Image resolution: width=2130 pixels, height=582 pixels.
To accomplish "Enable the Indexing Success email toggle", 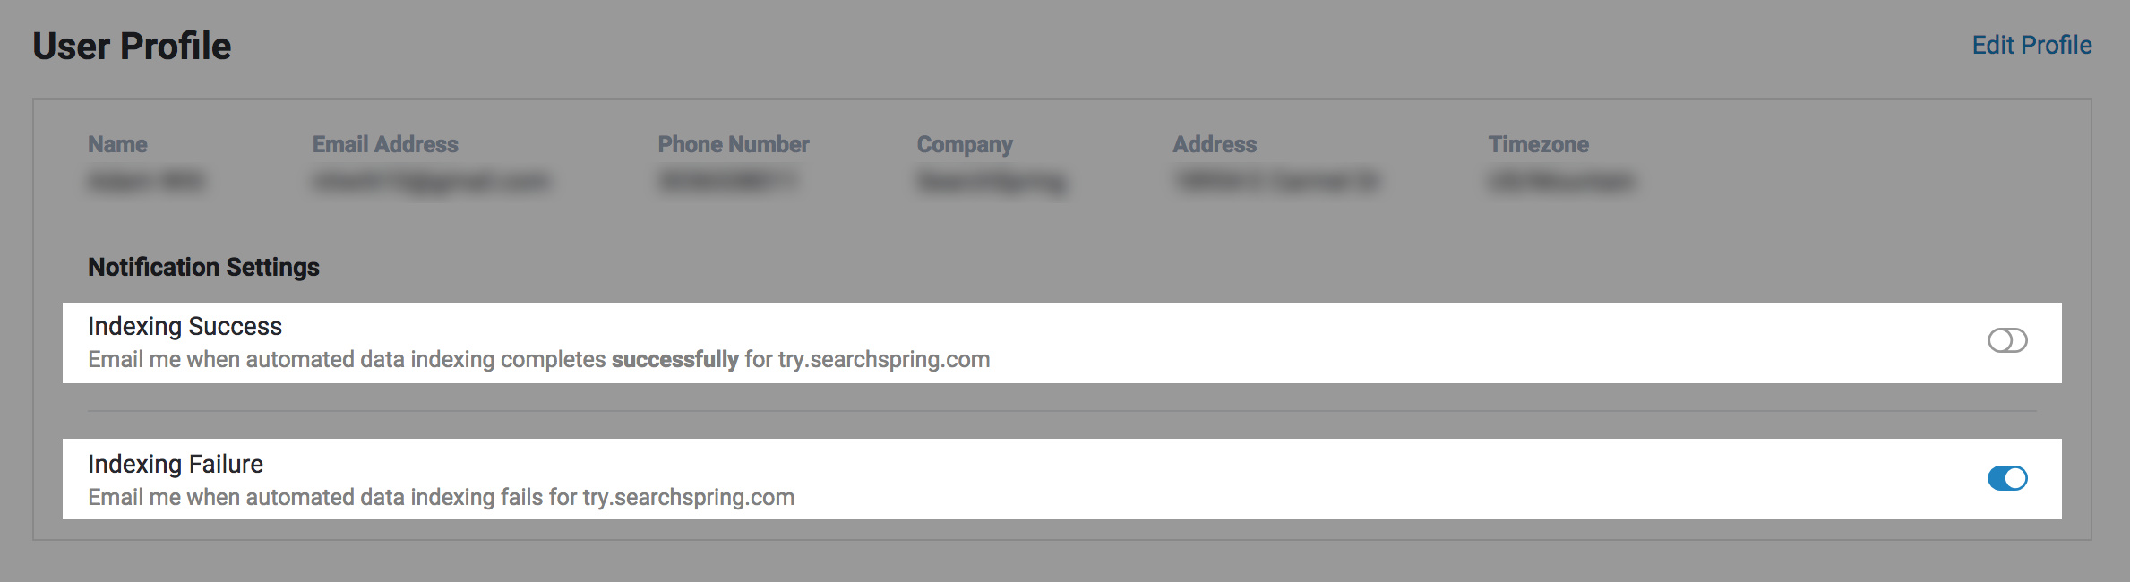I will click(2006, 340).
